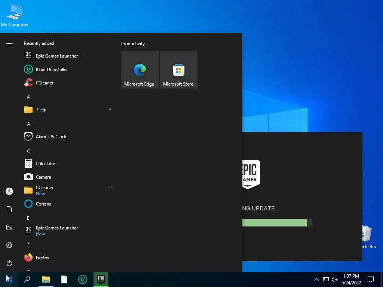Open the clock showing 1:37 PM

click(351, 280)
